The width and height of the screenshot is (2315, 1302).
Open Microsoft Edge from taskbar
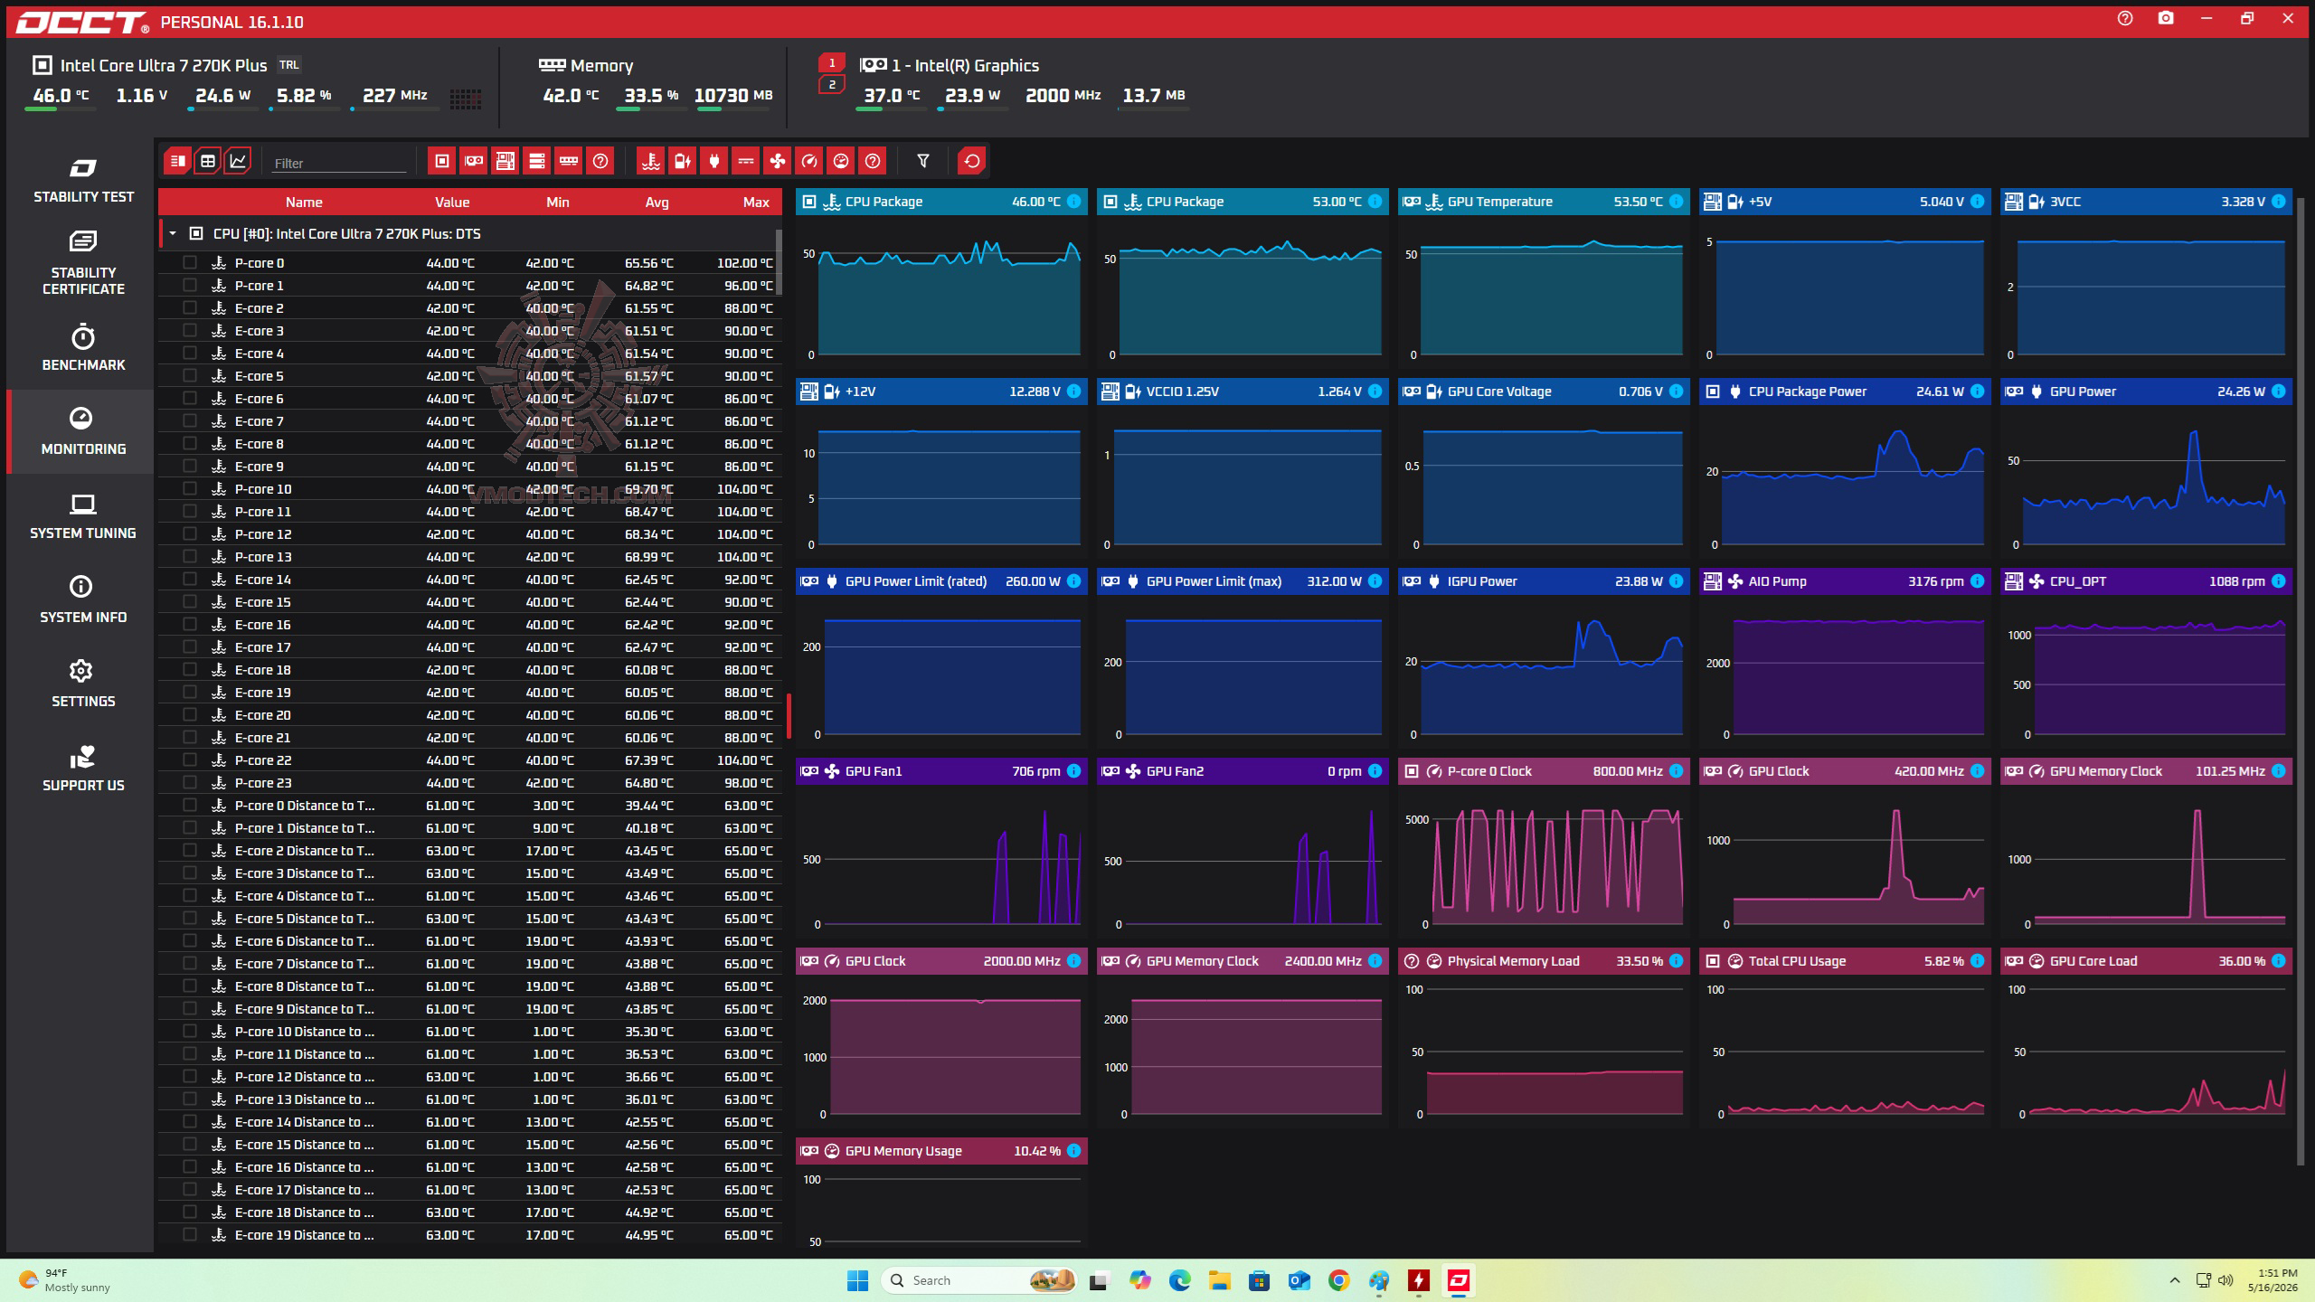[1179, 1280]
